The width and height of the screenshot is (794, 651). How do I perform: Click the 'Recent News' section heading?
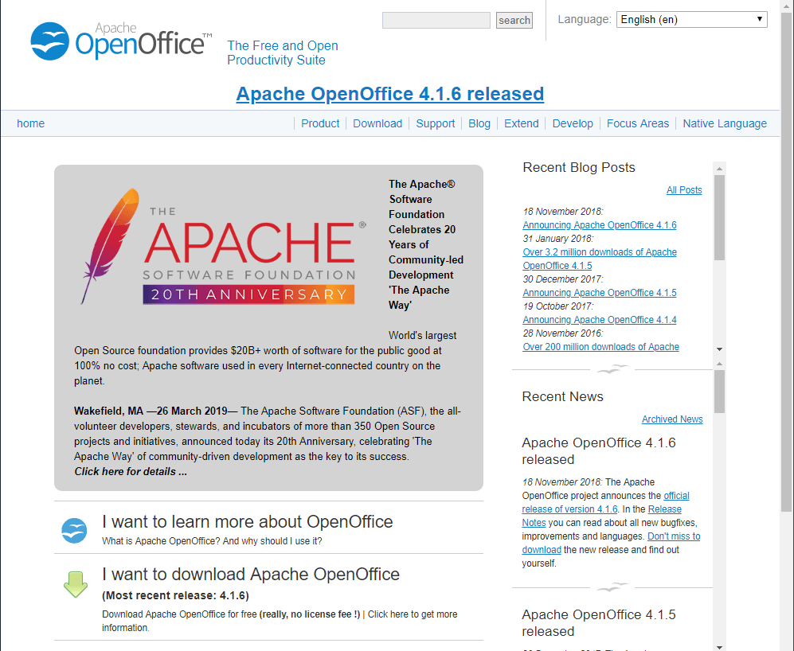562,396
